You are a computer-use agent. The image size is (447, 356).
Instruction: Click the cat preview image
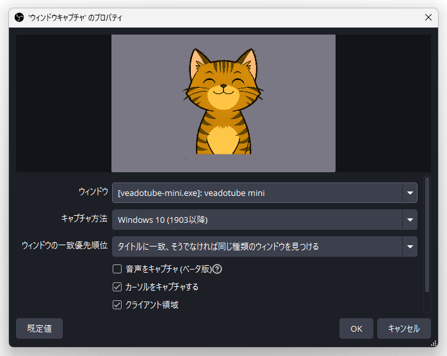point(223,103)
